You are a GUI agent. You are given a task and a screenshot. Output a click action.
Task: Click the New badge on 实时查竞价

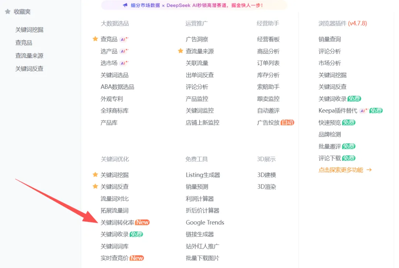pos(137,258)
